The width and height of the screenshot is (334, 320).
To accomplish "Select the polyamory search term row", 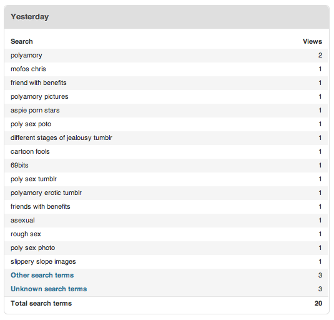I will (166, 56).
